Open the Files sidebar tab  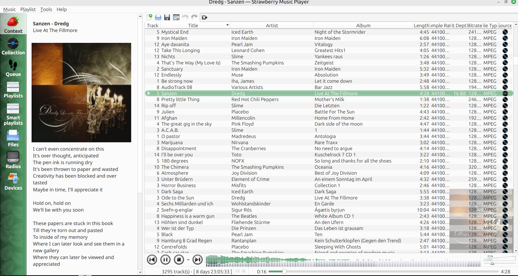pos(13,138)
